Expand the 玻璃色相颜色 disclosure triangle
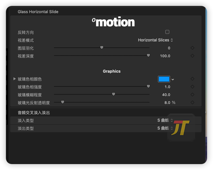 pyautogui.click(x=14, y=79)
